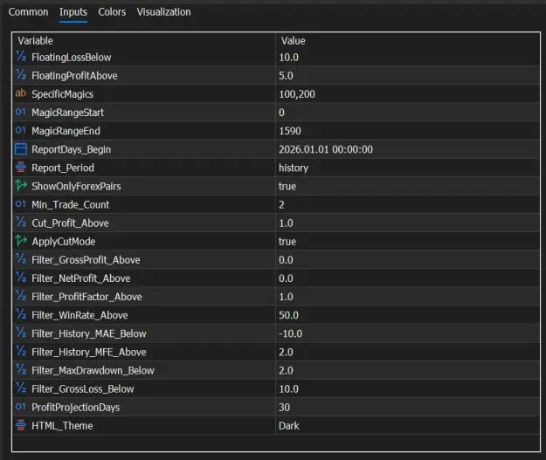Image resolution: width=546 pixels, height=460 pixels.
Task: Click the SpecificMagics string 'ab' icon
Action: [21, 93]
